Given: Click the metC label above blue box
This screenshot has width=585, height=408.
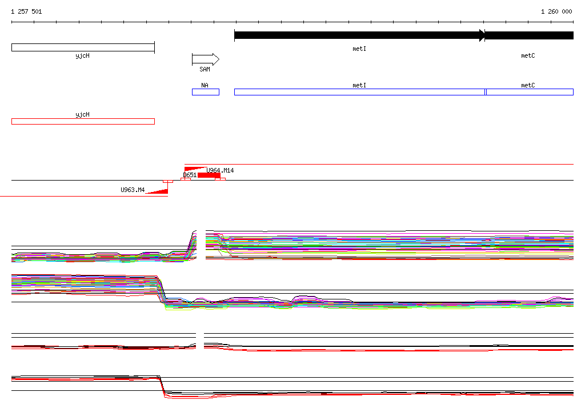Looking at the screenshot, I should pos(528,85).
